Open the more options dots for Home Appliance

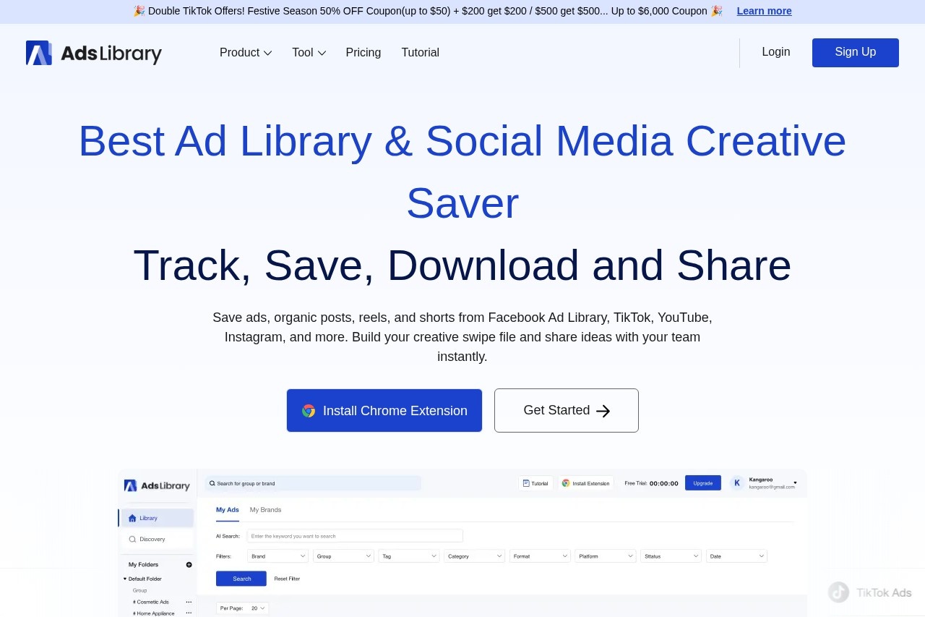pos(189,613)
